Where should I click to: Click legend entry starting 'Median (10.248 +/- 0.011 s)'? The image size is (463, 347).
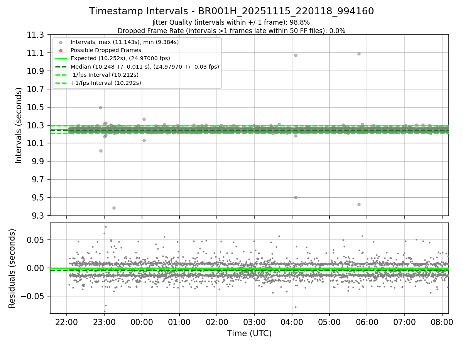tap(145, 67)
